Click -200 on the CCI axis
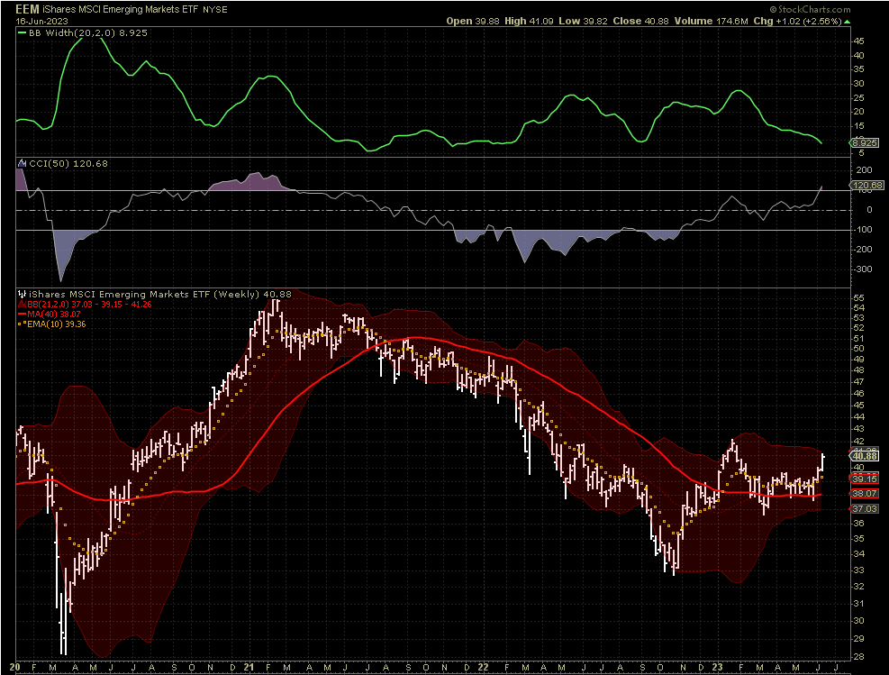Image resolution: width=889 pixels, height=675 pixels. pos(863,249)
